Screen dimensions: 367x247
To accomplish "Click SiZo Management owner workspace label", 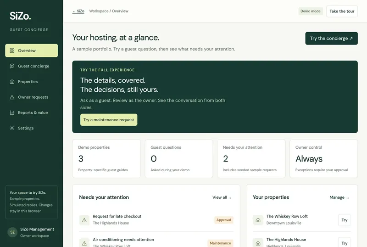I will tap(37, 232).
